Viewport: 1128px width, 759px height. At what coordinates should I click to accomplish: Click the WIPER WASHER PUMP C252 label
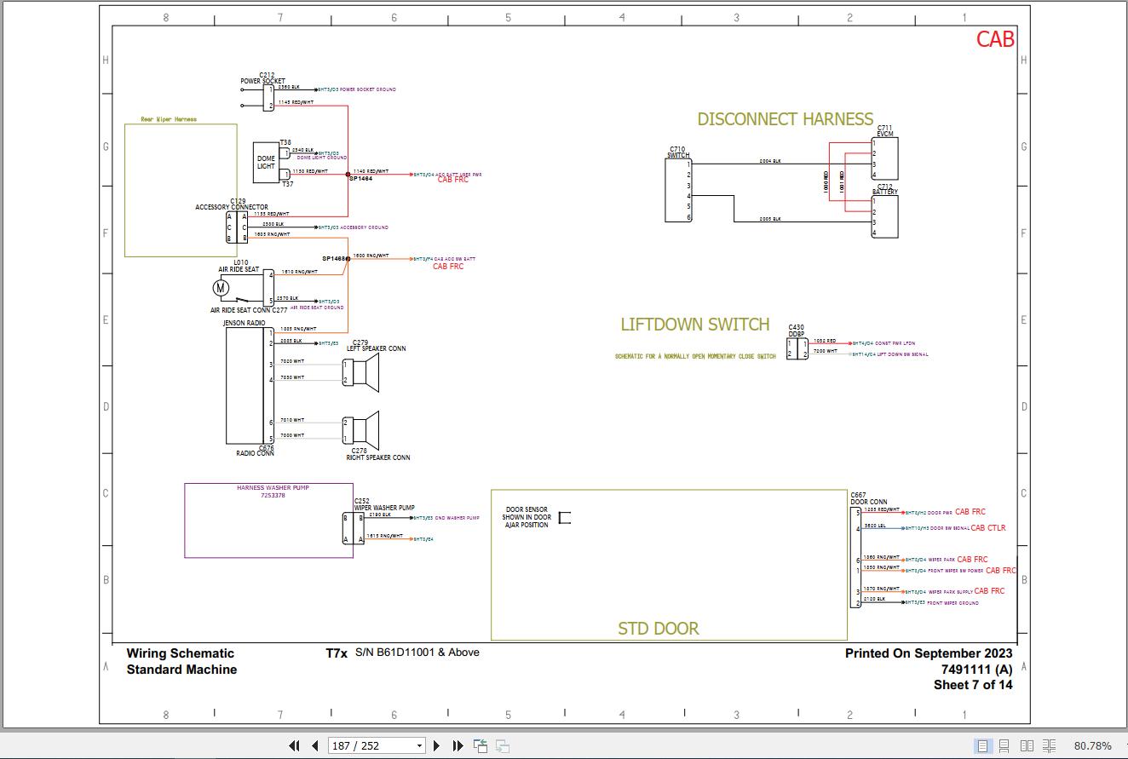(x=384, y=504)
